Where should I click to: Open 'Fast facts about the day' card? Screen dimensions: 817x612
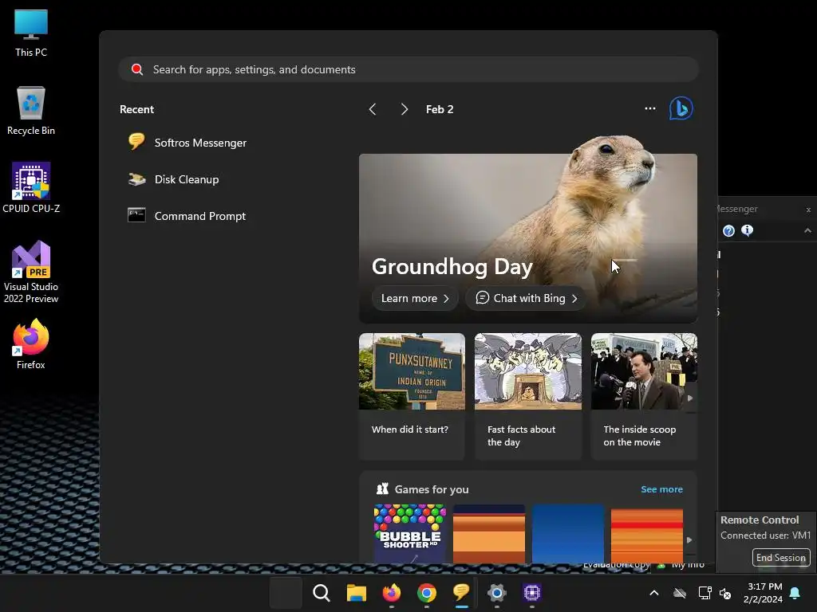tap(528, 397)
